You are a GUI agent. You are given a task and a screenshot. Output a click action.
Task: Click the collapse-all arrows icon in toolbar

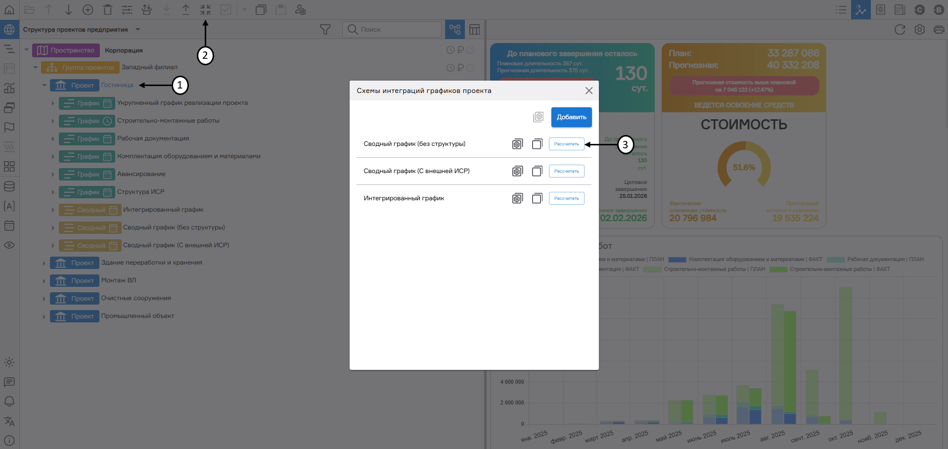coord(205,9)
